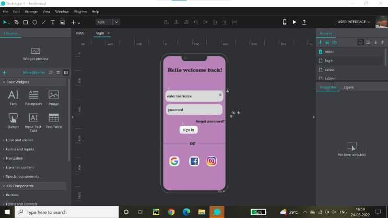Move screen down with arrow icon

coord(376,42)
